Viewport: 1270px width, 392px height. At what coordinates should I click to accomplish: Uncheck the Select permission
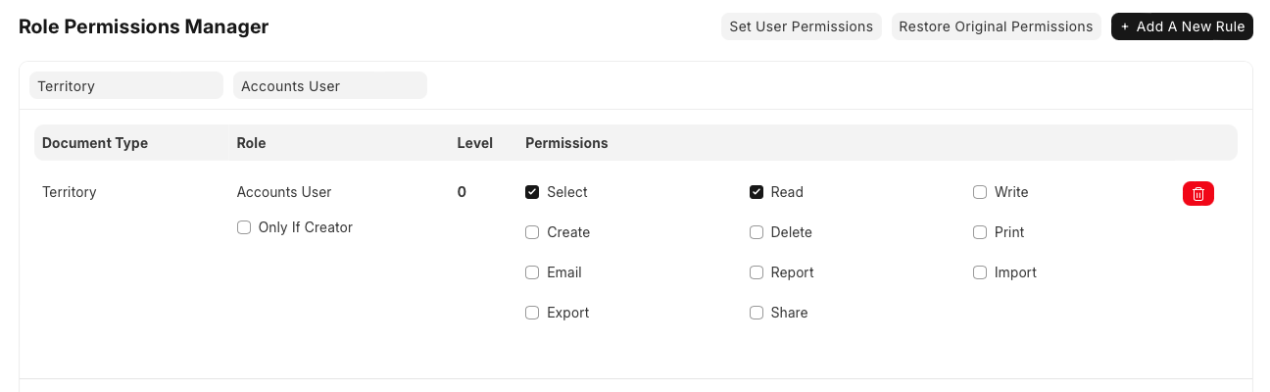click(x=532, y=192)
